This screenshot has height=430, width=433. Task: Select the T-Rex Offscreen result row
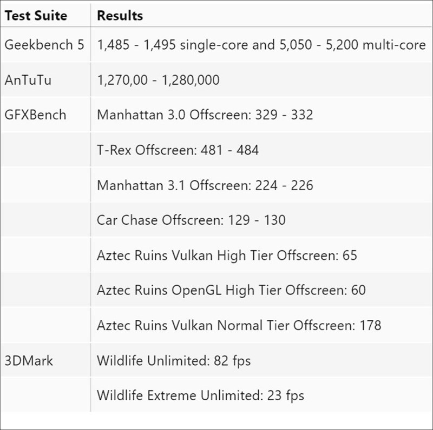(178, 150)
